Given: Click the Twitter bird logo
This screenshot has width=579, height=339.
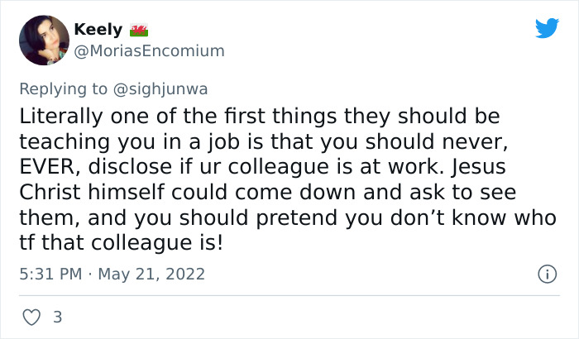Looking at the screenshot, I should pyautogui.click(x=547, y=28).
